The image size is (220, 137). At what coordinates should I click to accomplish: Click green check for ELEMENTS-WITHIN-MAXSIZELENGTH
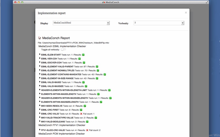pos(101,102)
